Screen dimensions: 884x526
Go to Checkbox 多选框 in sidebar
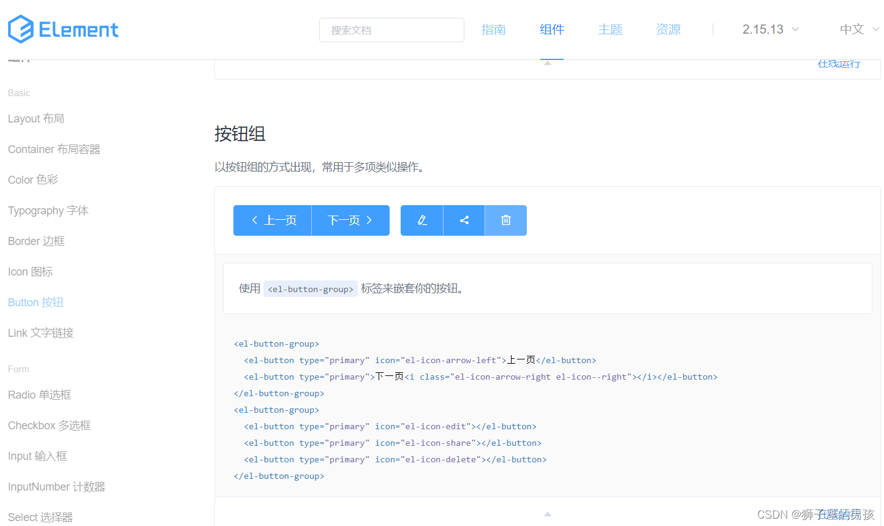(50, 426)
